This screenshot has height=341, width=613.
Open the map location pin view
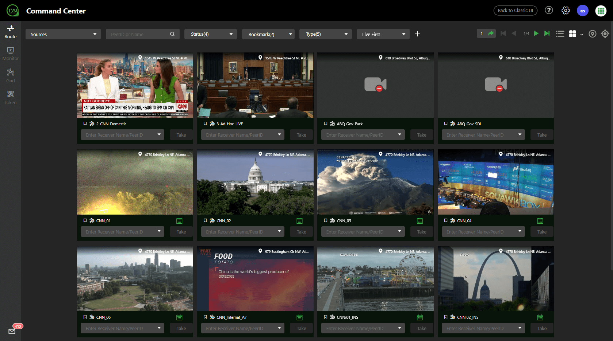593,34
